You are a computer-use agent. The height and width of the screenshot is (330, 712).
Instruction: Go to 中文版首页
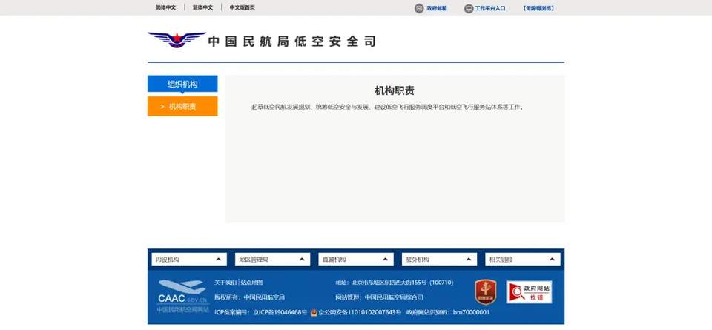tap(242, 7)
